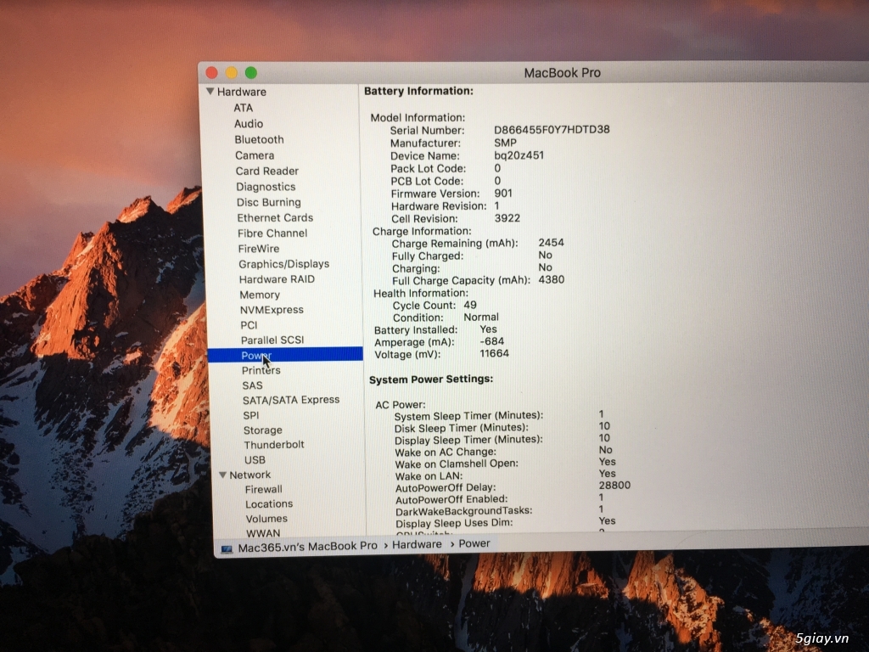Click Hardware in the path bar
Image resolution: width=869 pixels, height=652 pixels.
pyautogui.click(x=417, y=545)
